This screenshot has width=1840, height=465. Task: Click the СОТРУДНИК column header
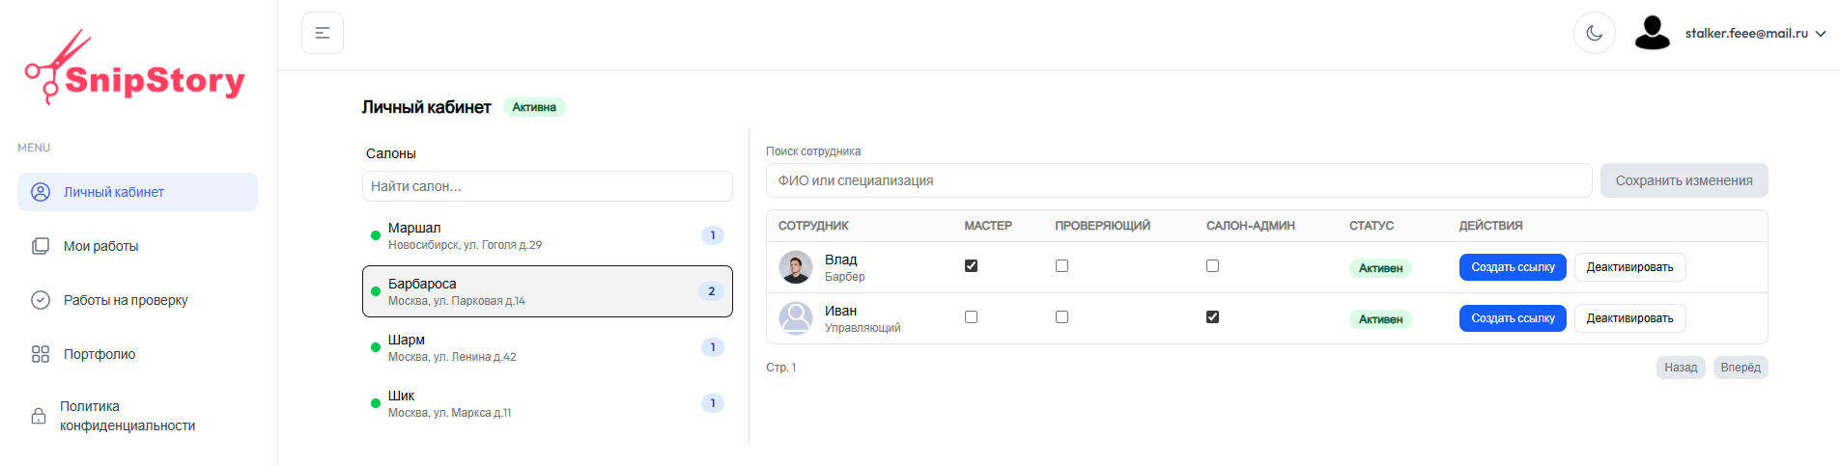(x=813, y=226)
